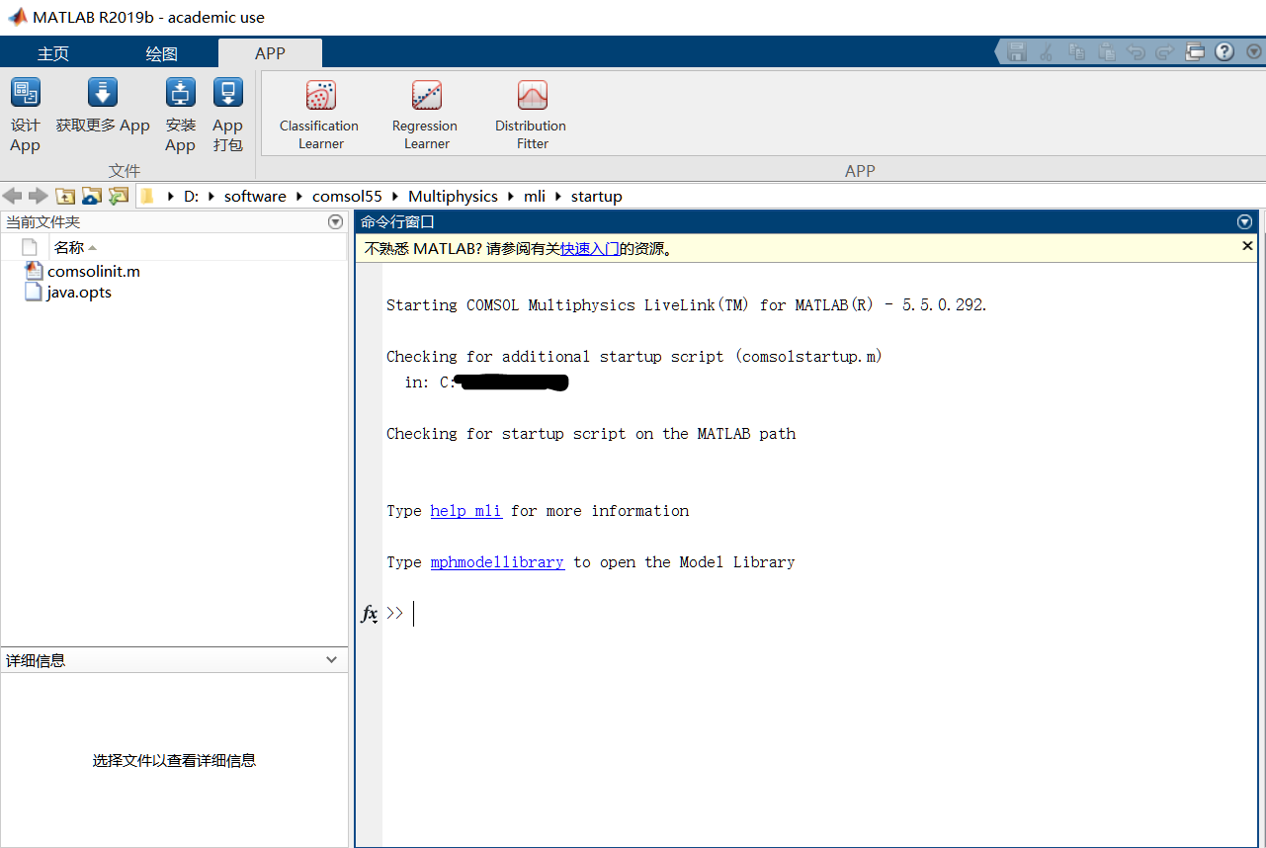Click the help mli link

(465, 510)
